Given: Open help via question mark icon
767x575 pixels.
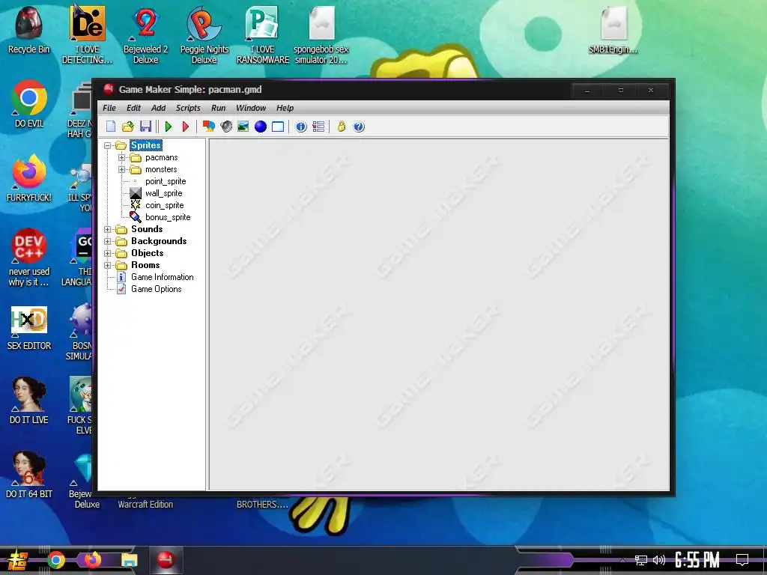Looking at the screenshot, I should [x=359, y=127].
